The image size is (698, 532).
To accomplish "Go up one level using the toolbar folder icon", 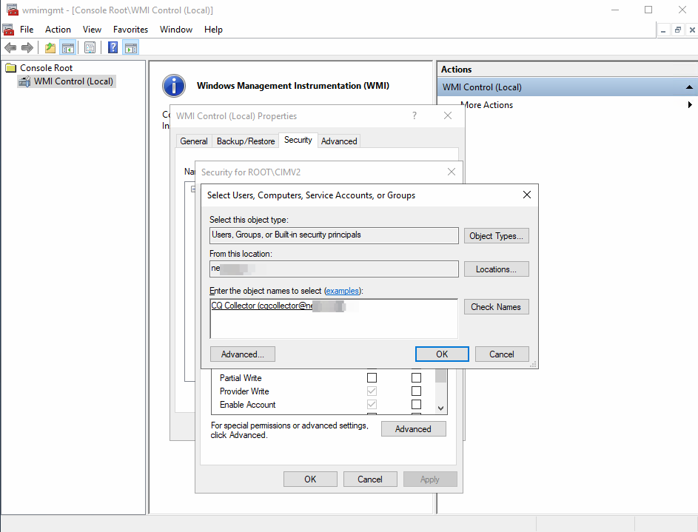I will coord(50,47).
